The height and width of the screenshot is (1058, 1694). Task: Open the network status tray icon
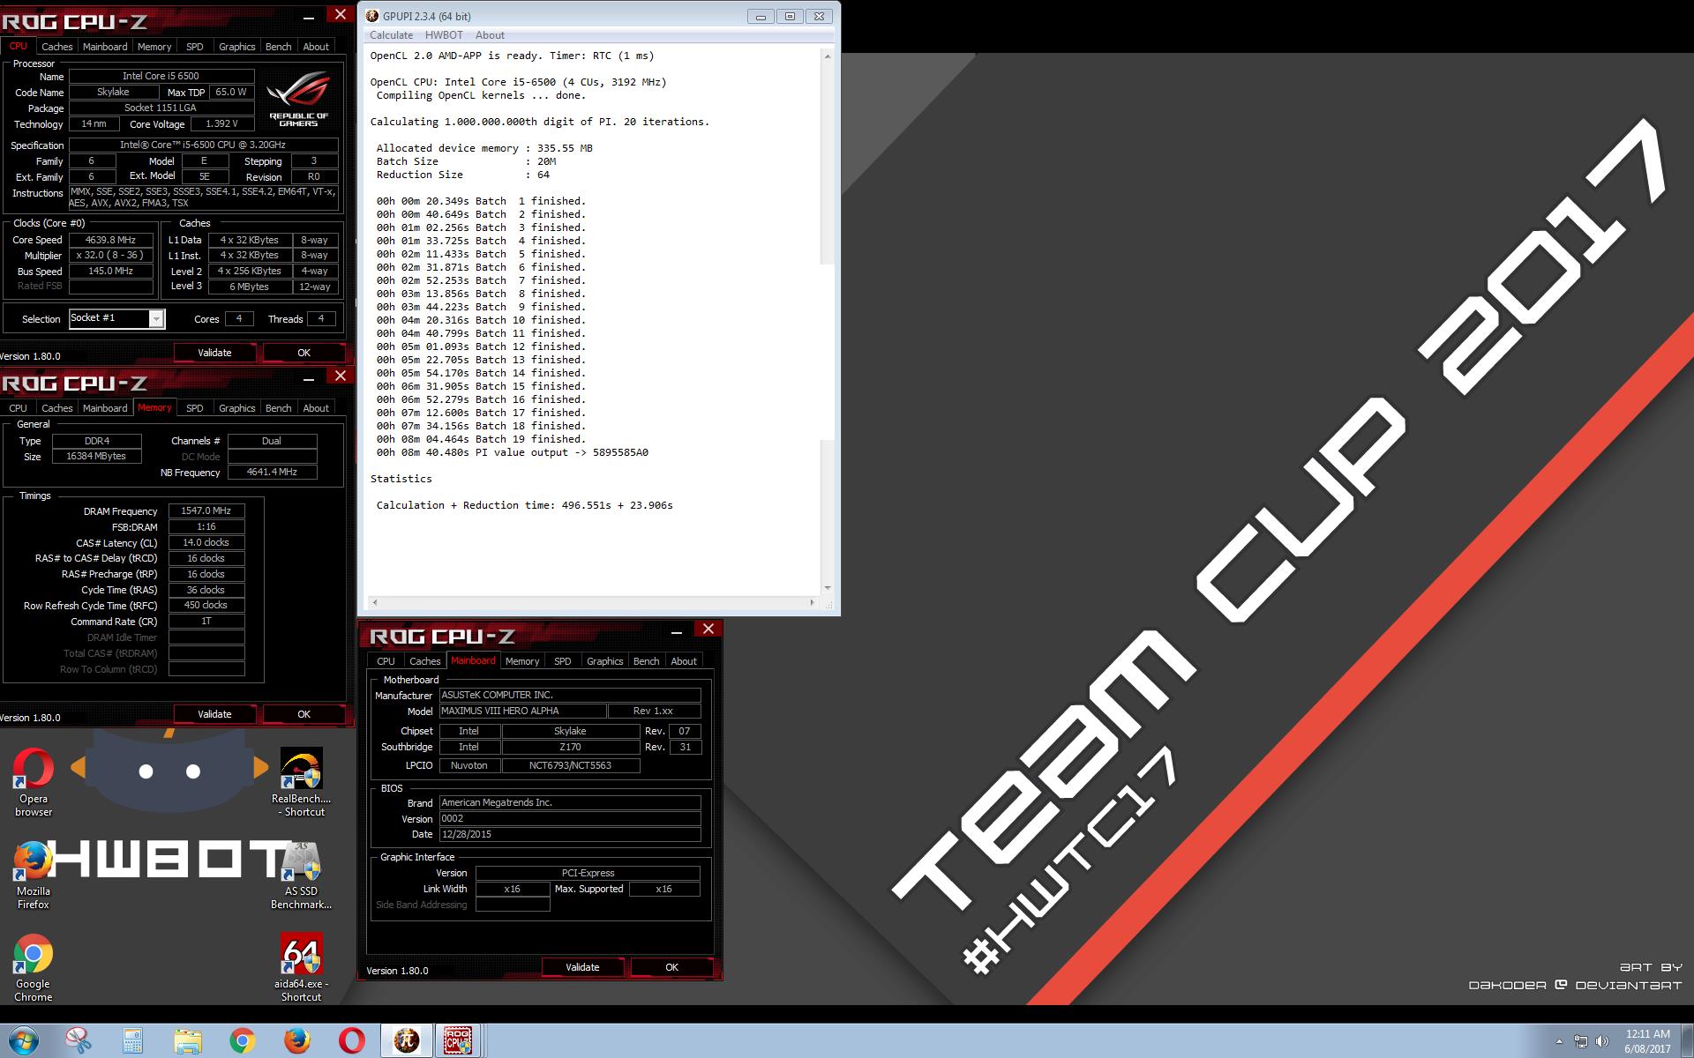pyautogui.click(x=1581, y=1042)
